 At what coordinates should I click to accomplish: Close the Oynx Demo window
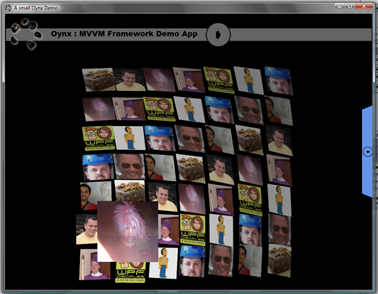point(363,6)
